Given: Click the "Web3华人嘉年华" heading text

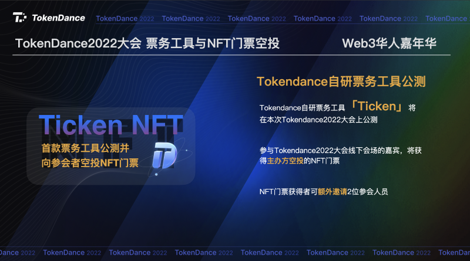Looking at the screenshot, I should tap(389, 43).
